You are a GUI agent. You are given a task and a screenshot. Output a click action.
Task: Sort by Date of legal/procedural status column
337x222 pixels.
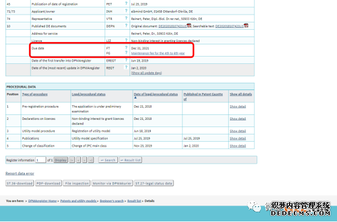pos(156,94)
